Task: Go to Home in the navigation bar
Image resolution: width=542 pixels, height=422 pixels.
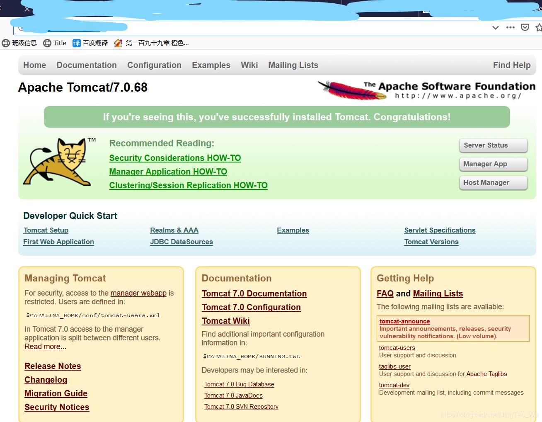Action: click(35, 65)
